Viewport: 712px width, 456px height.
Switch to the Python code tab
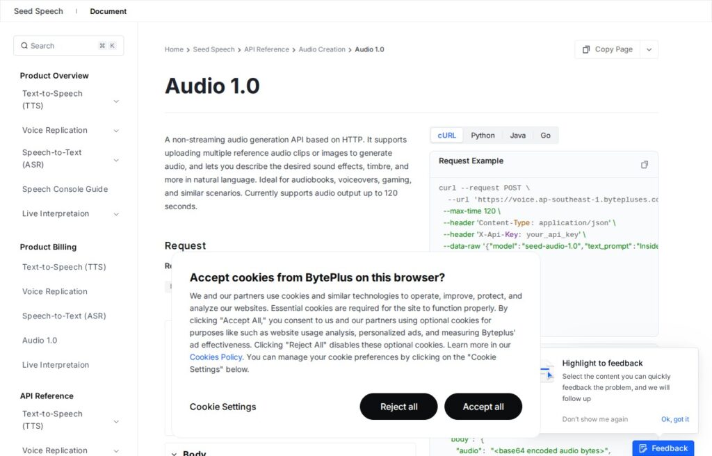[x=483, y=136]
